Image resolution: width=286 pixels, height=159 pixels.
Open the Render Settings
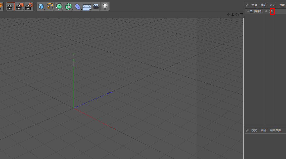pos(28,6)
